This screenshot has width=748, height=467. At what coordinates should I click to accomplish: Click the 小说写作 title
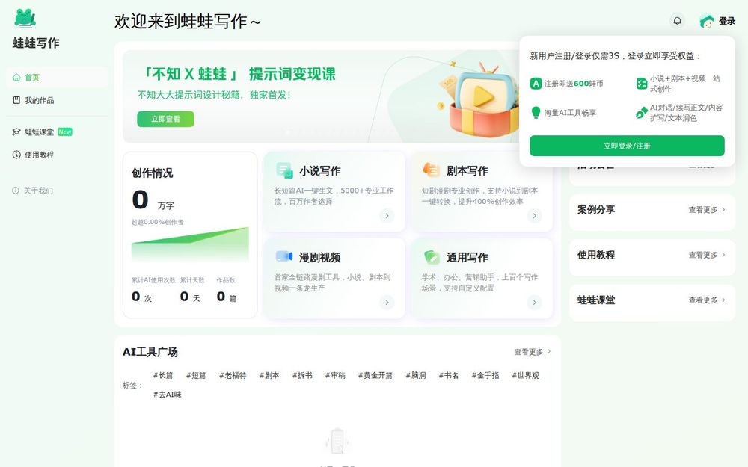pos(319,170)
